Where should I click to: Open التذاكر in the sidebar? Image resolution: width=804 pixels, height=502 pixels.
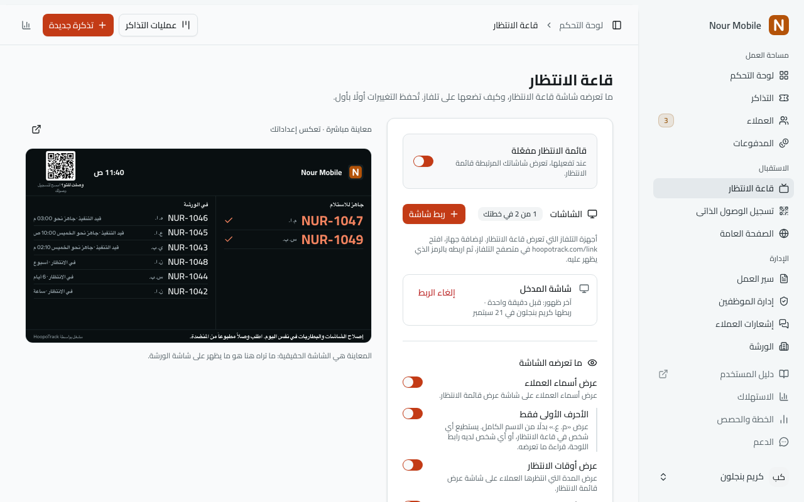724,98
